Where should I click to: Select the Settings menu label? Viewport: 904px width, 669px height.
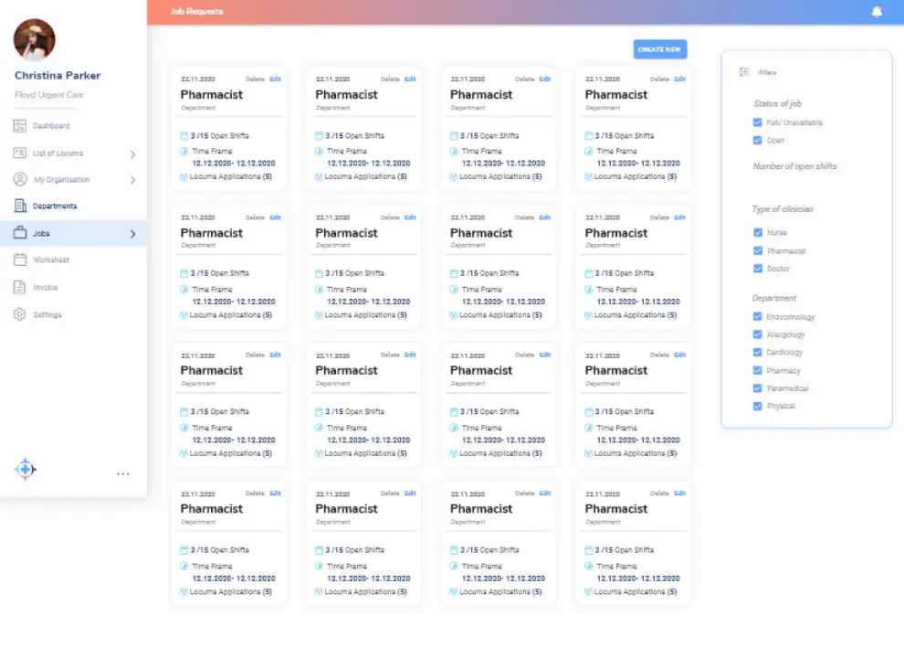(47, 315)
